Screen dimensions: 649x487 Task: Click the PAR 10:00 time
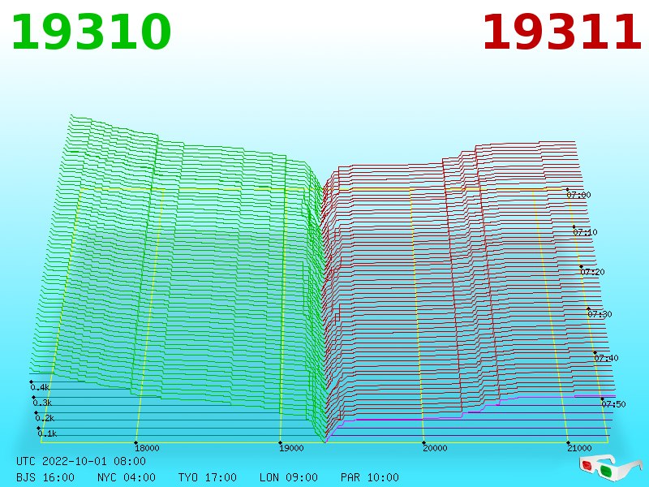click(x=370, y=477)
